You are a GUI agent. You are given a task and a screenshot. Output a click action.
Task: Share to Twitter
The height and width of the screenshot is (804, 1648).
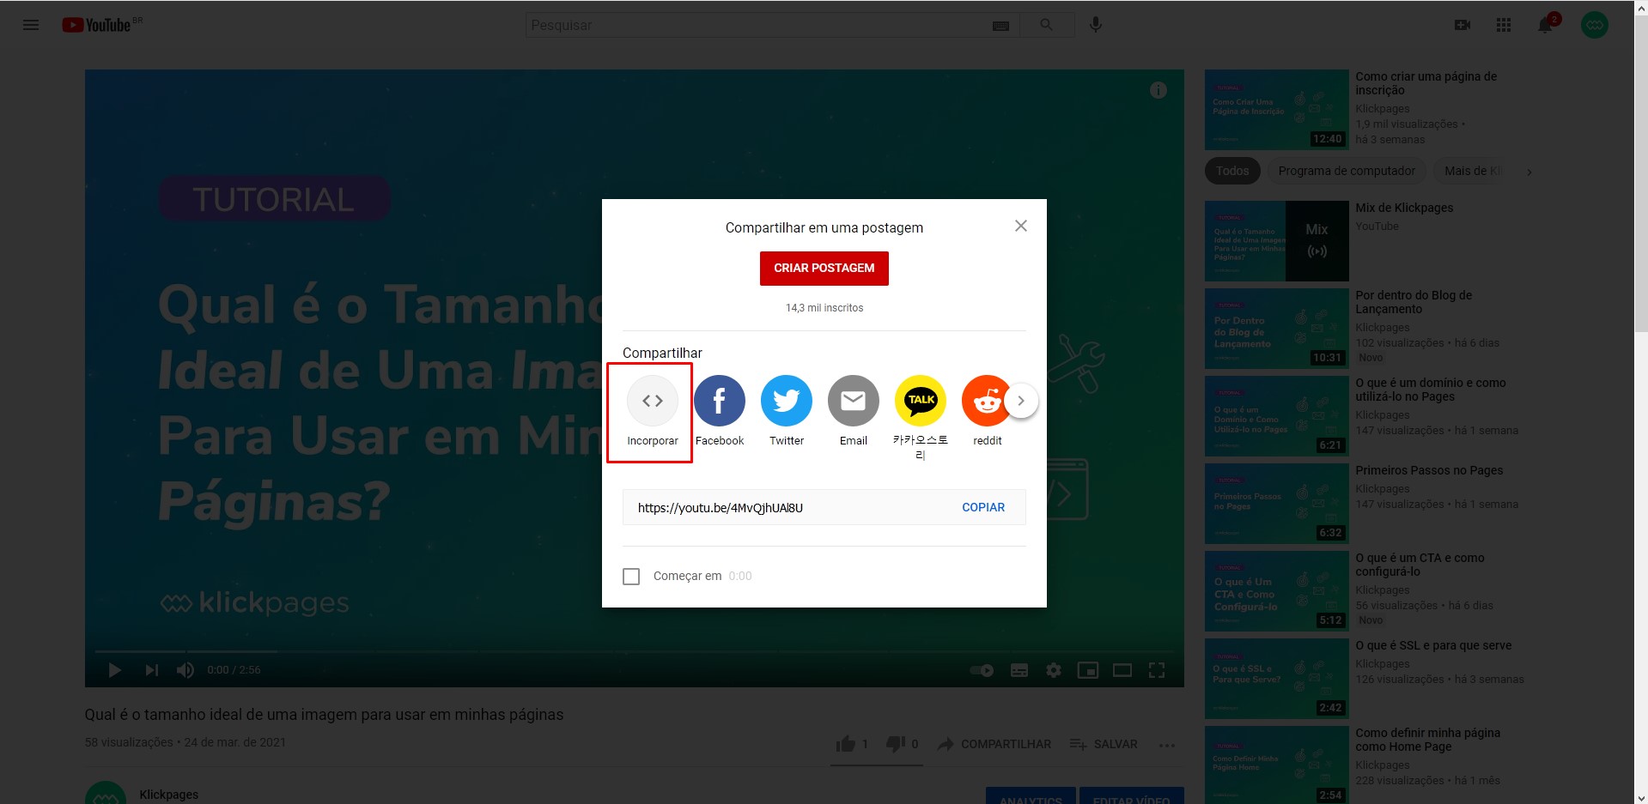(787, 413)
